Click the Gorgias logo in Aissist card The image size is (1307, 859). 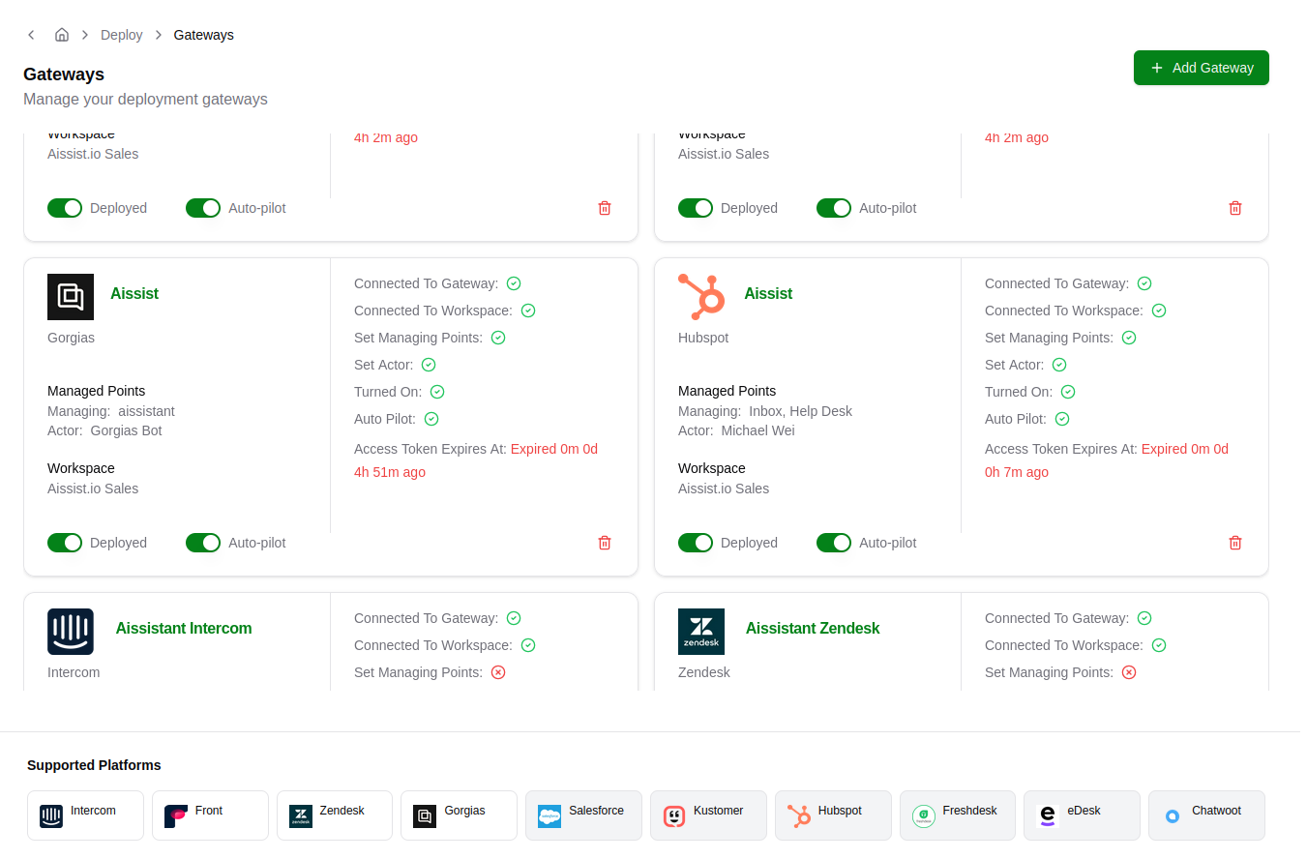pos(71,297)
